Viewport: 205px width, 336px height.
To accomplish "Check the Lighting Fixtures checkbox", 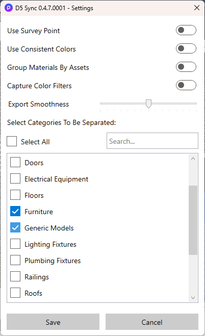I will pyautogui.click(x=15, y=244).
